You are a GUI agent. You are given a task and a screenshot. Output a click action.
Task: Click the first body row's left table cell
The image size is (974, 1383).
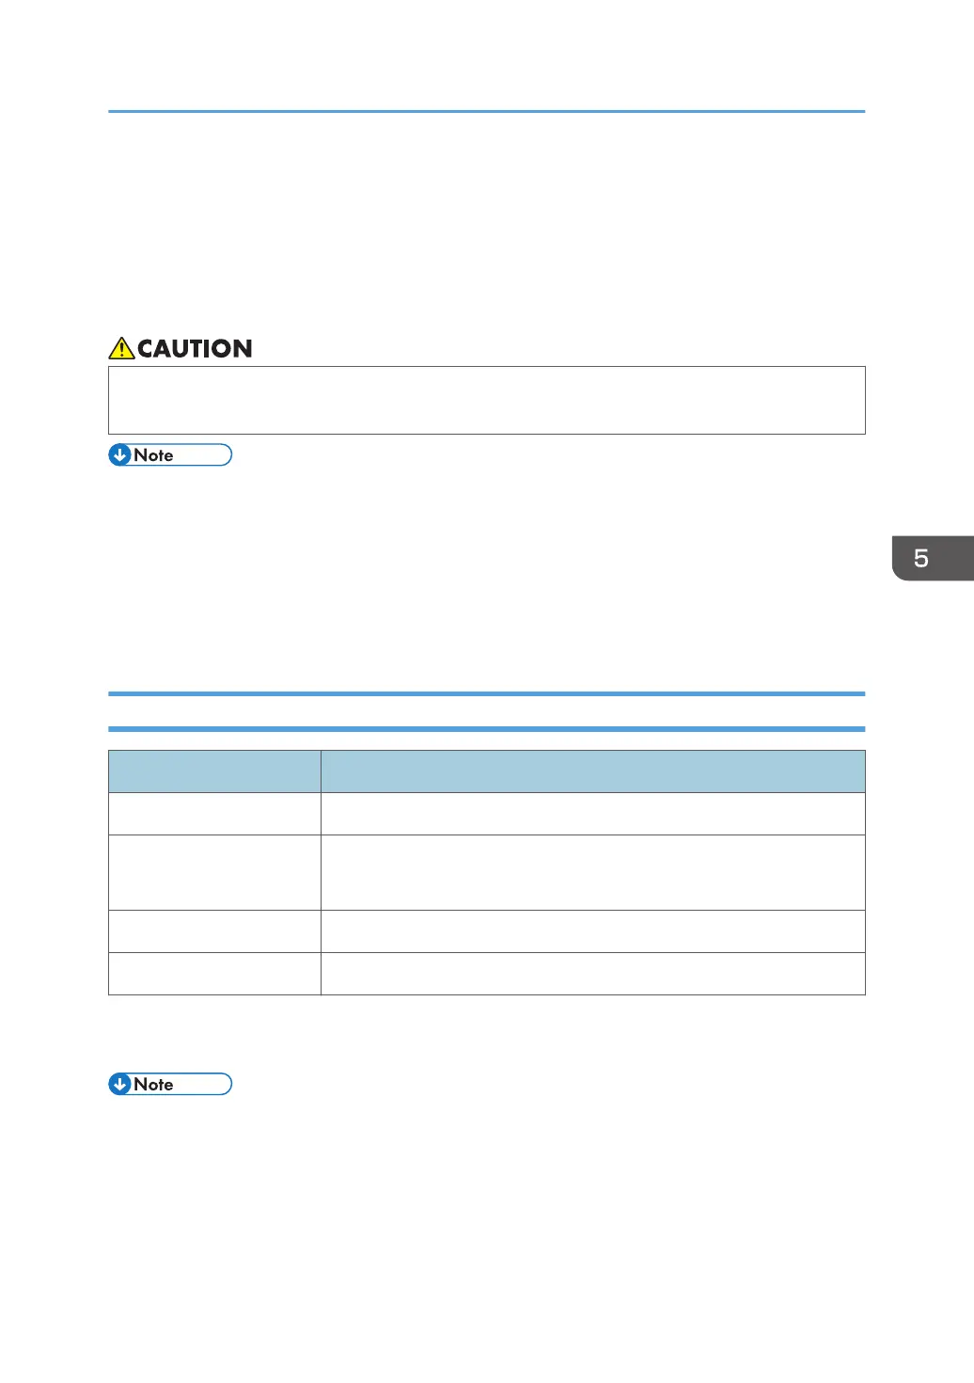(x=214, y=814)
